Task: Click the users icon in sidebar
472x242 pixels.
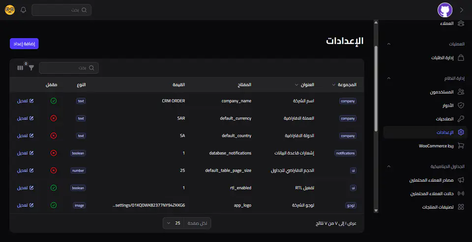Action: coord(461,92)
